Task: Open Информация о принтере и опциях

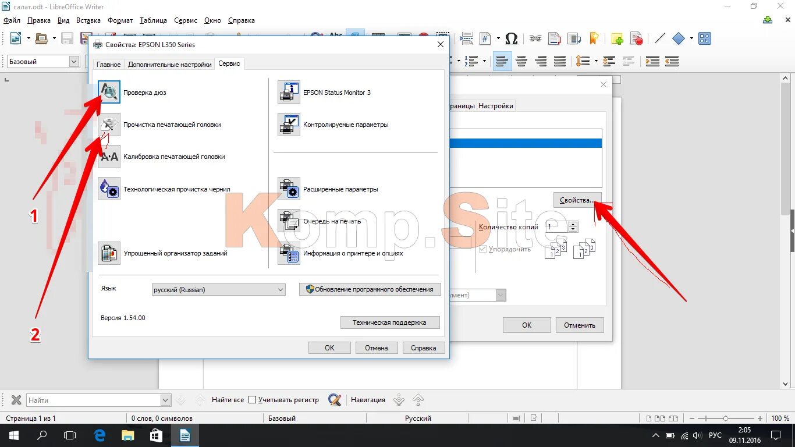Action: point(289,253)
